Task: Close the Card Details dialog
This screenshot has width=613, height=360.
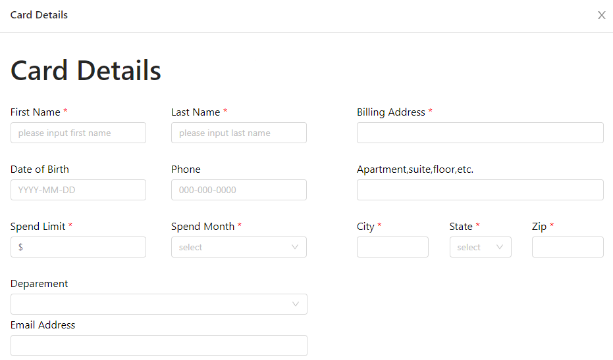Action: tap(601, 15)
